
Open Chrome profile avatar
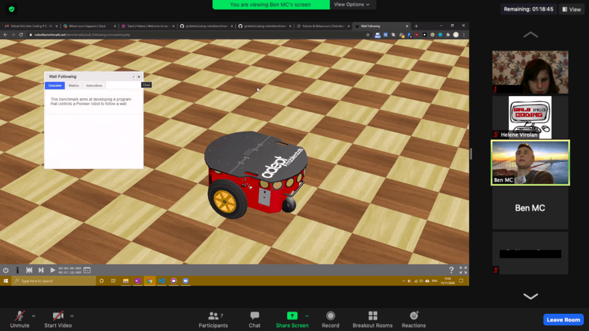pyautogui.click(x=456, y=34)
